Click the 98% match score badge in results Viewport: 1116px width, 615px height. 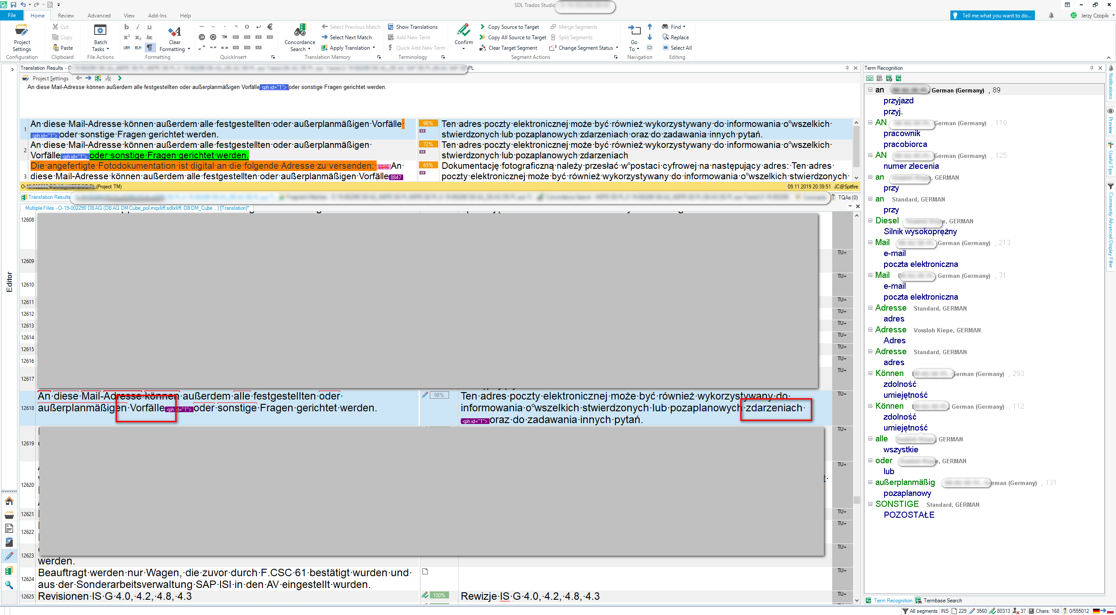tap(428, 123)
